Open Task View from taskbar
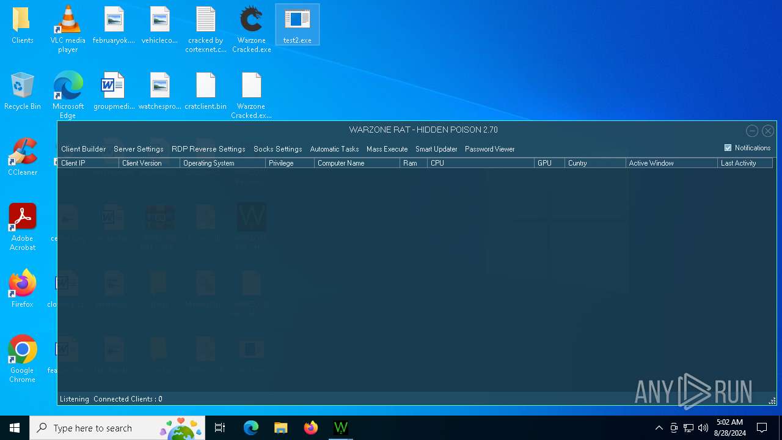Screen dimensions: 782x440 pos(220,428)
